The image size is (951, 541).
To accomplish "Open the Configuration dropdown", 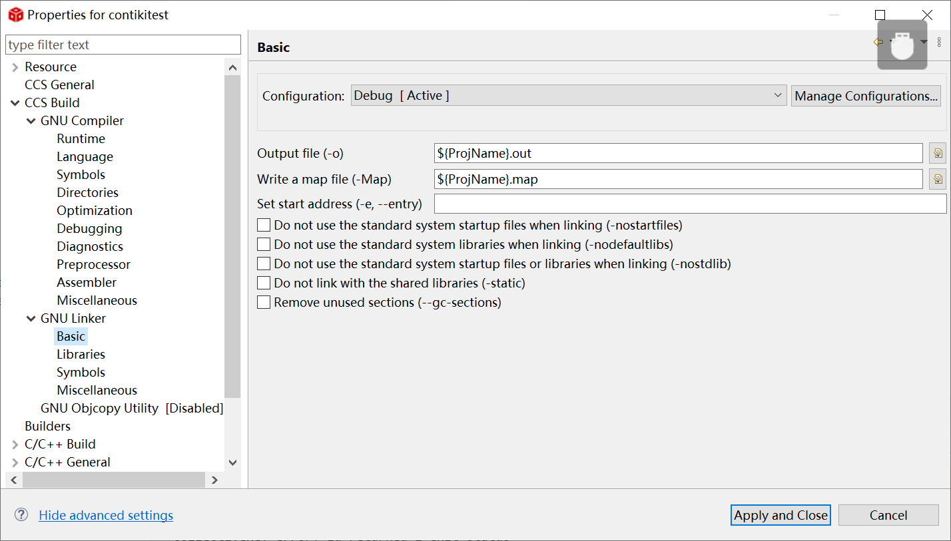I will coord(569,96).
